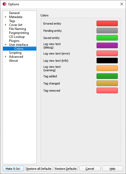The height and width of the screenshot is (174, 126).
Task: Open the Saved entity green color swatch
Action: 107,38
